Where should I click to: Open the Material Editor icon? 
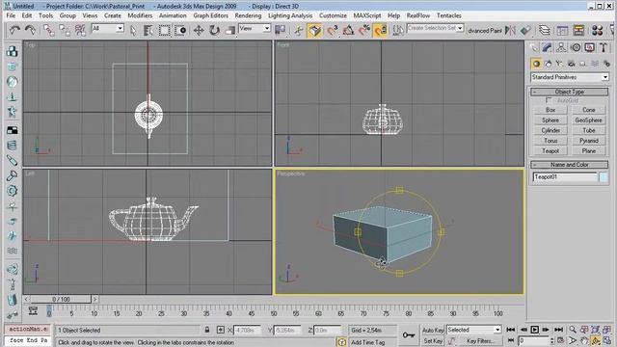(598, 30)
